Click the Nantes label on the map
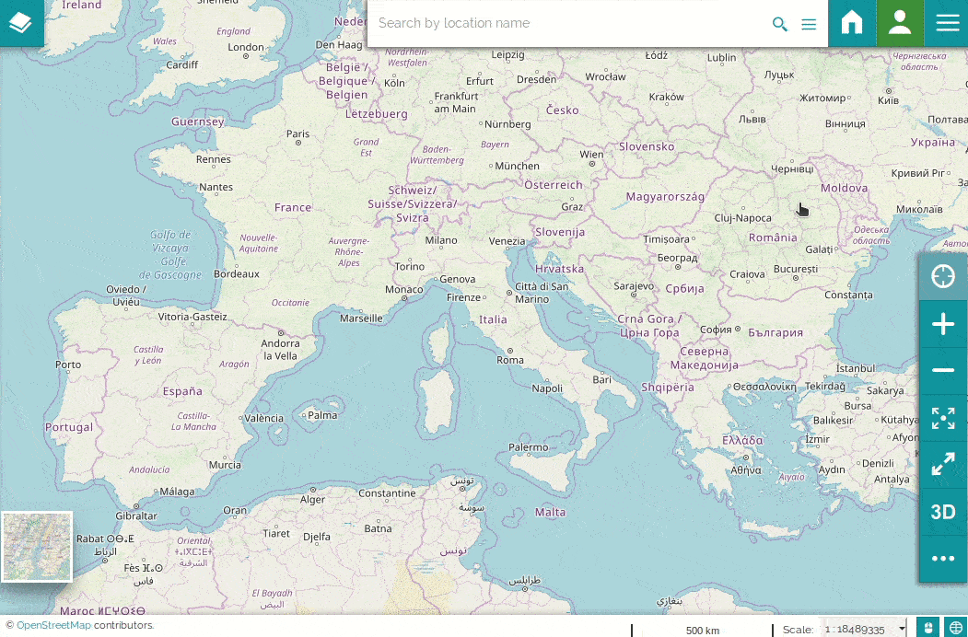 pyautogui.click(x=216, y=187)
